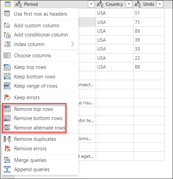Screen dimensions: 173x179
Task: Choose Use first row as headers
Action: coord(40,14)
